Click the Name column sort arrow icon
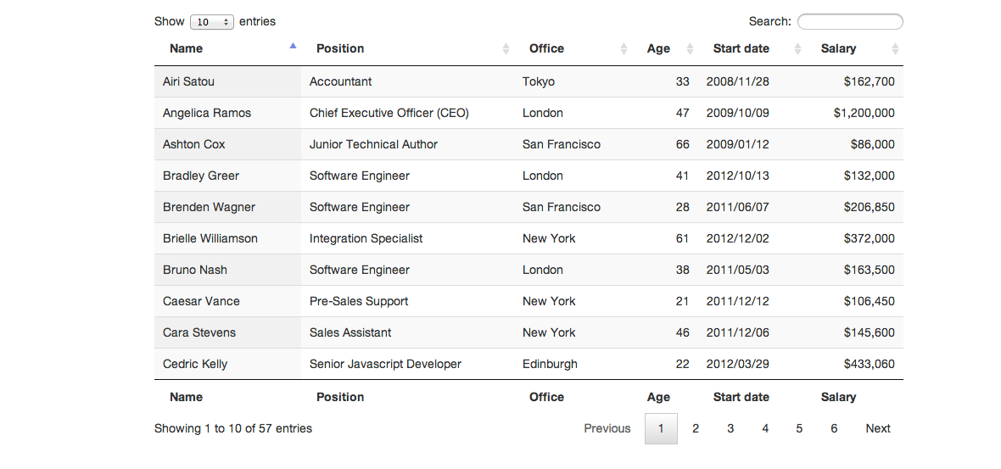The height and width of the screenshot is (469, 1001). (294, 47)
